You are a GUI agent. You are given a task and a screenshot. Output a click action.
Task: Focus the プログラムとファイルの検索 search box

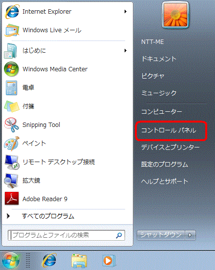(66, 235)
